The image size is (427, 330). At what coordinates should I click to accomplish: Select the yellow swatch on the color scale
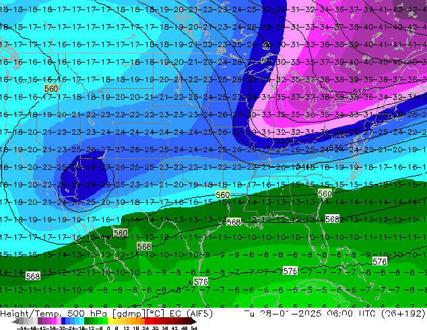point(110,321)
